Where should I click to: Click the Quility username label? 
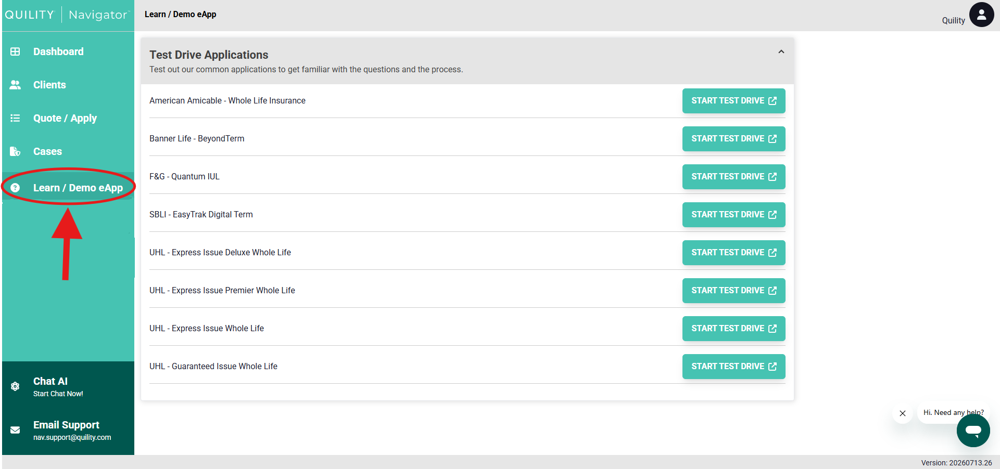[x=953, y=20]
